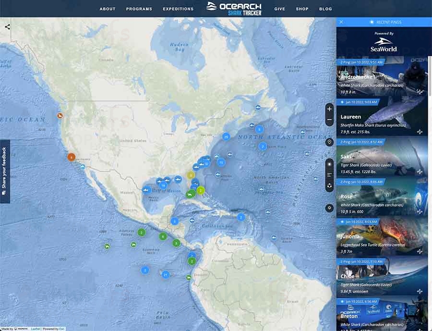Click the zoom out control on the map
The height and width of the screenshot is (331, 432).
(x=329, y=120)
